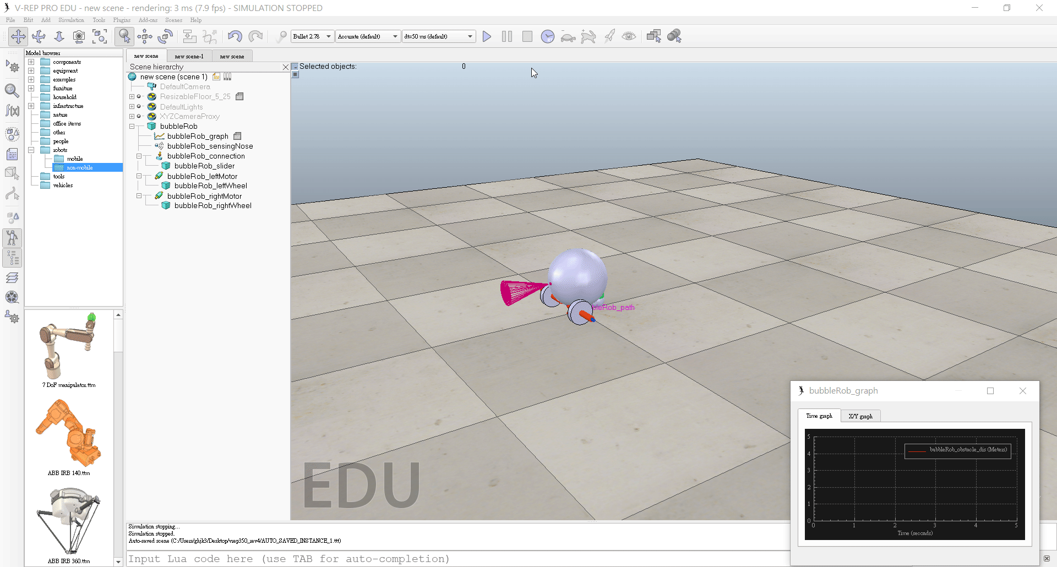Image resolution: width=1057 pixels, height=567 pixels.
Task: Collapse the robots folder
Action: pos(31,150)
